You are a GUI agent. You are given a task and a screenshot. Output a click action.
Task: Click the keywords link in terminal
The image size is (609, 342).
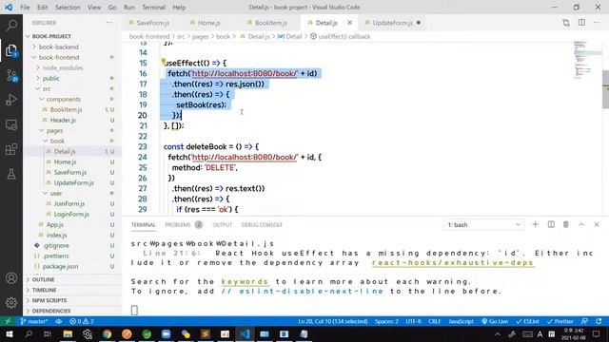(245, 281)
